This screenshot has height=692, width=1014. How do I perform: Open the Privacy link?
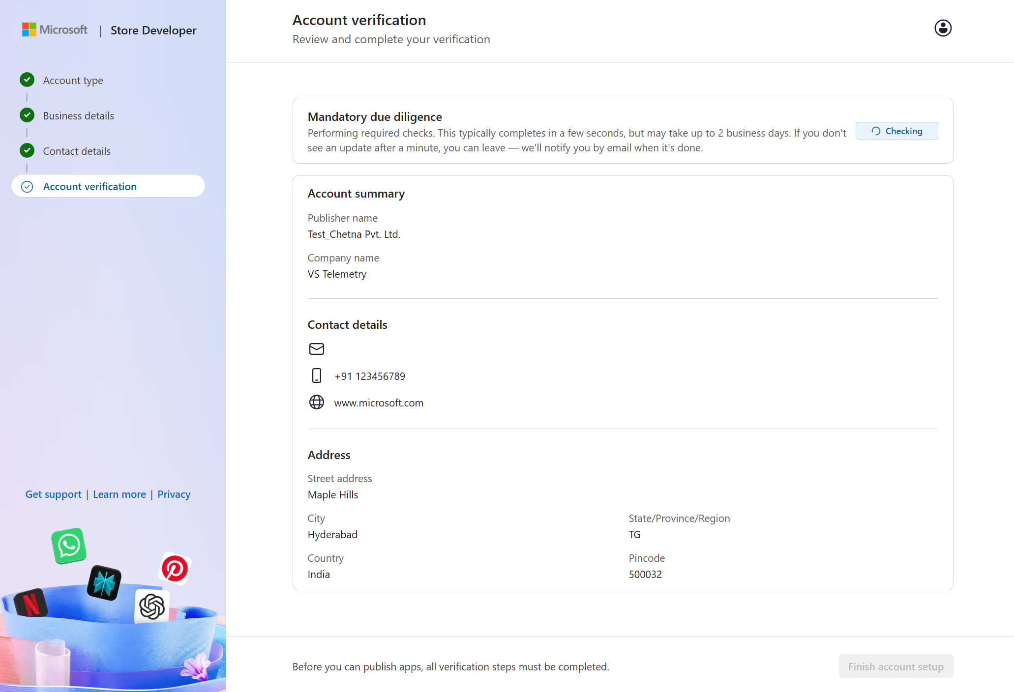174,494
